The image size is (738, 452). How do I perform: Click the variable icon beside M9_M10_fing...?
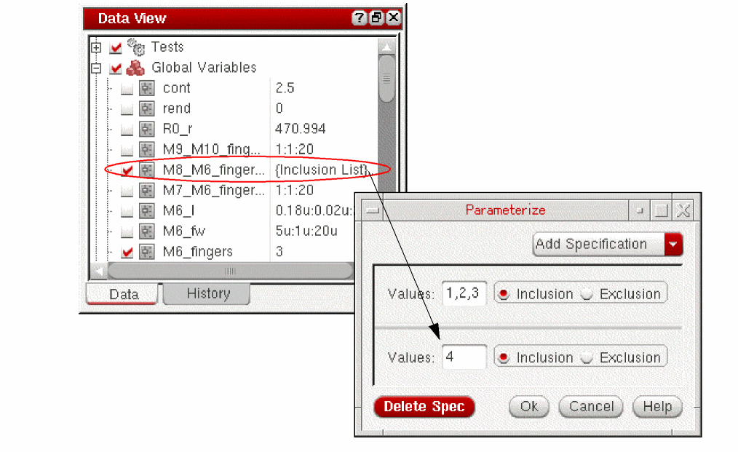point(147,150)
